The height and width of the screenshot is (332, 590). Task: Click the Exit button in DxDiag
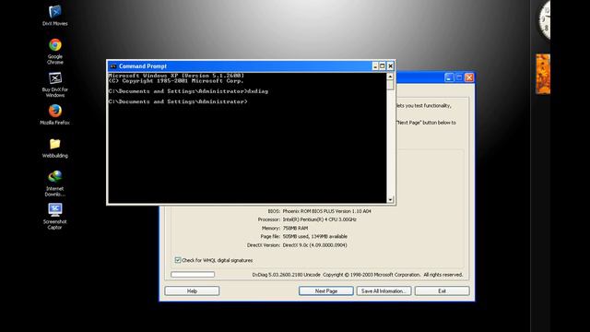coord(442,291)
